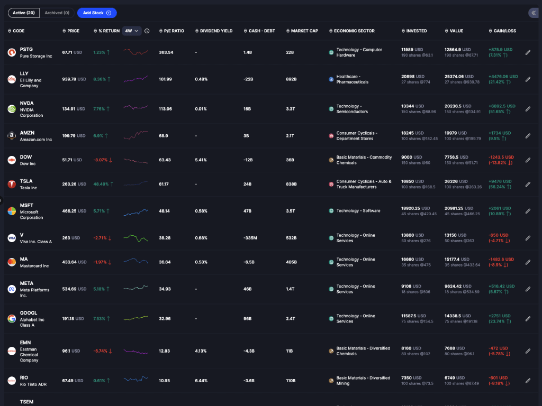Sort by the P/E RATIO column header
The width and height of the screenshot is (542, 406).
[171, 31]
